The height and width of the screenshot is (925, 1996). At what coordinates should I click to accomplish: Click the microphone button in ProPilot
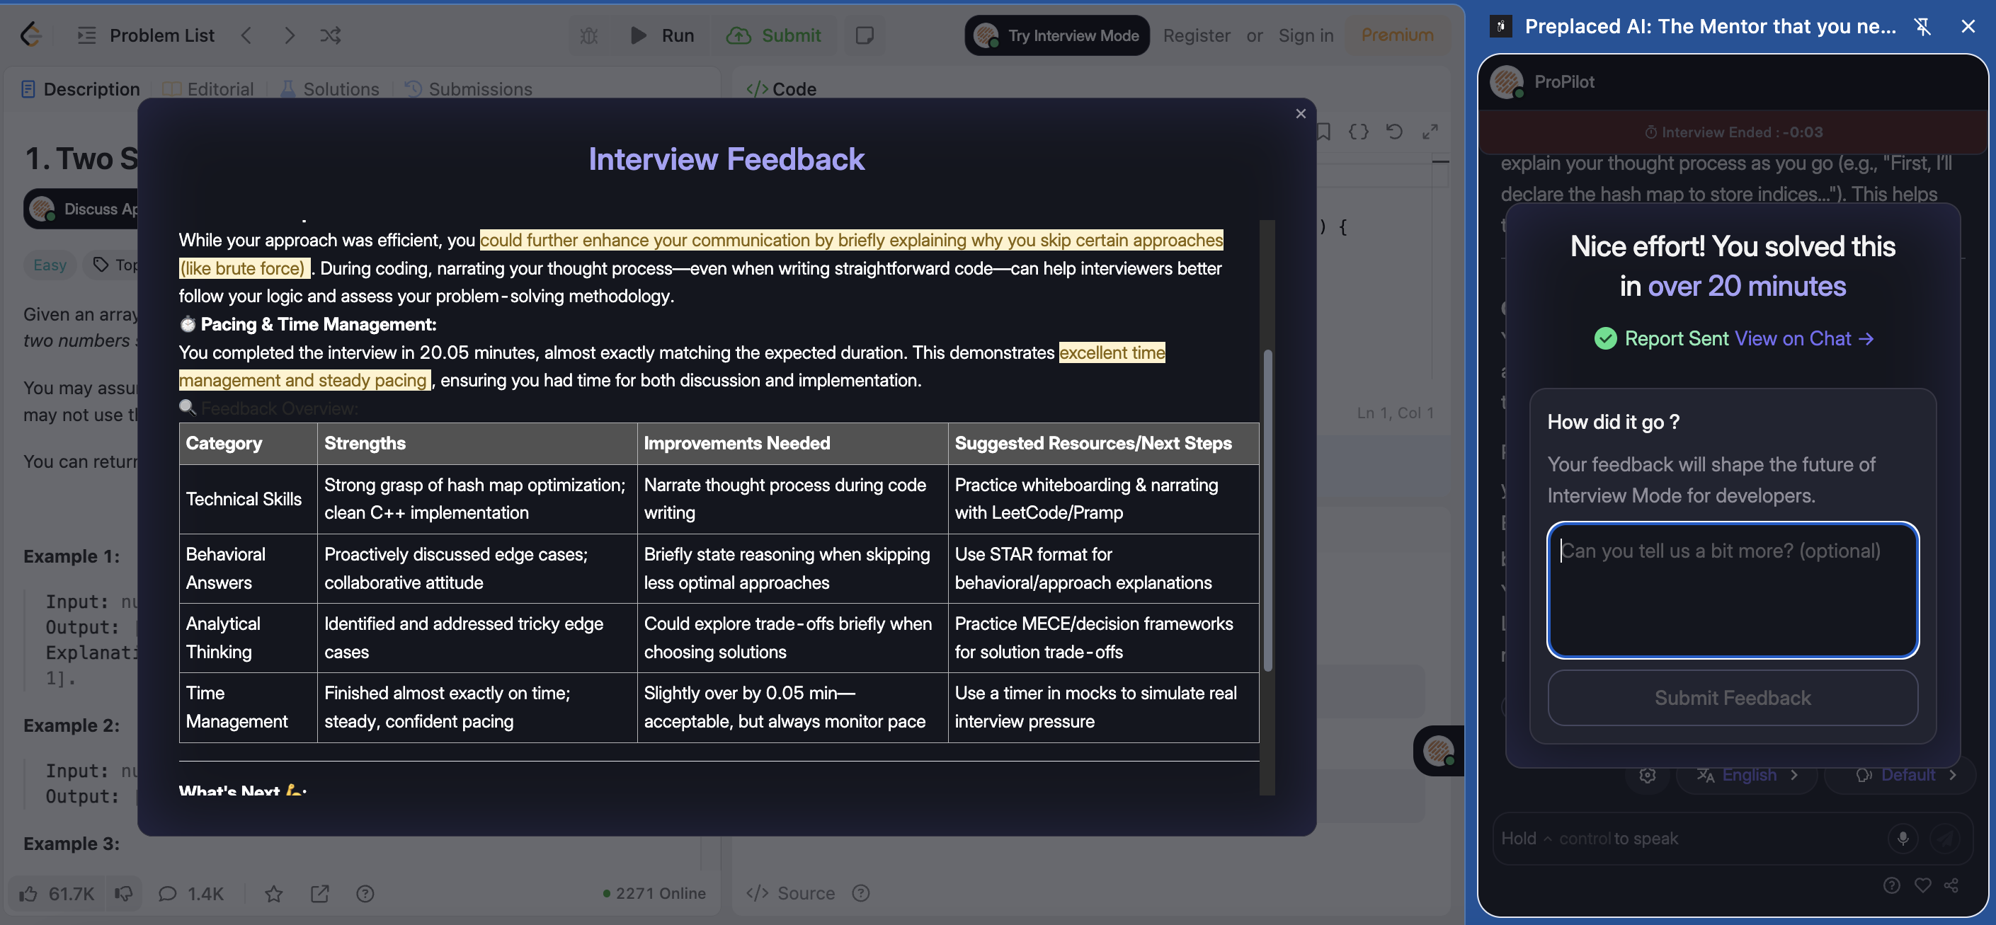click(x=1903, y=837)
